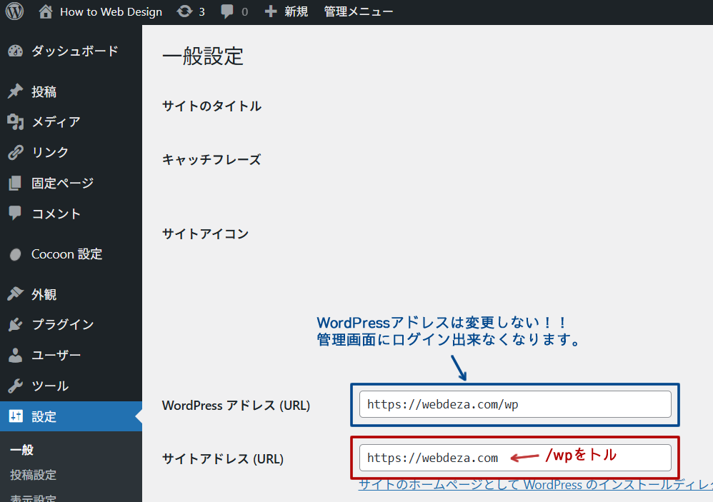Viewport: 713px width, 502px height.
Task: Click the Cocoon 設定 circle icon
Action: click(x=16, y=254)
